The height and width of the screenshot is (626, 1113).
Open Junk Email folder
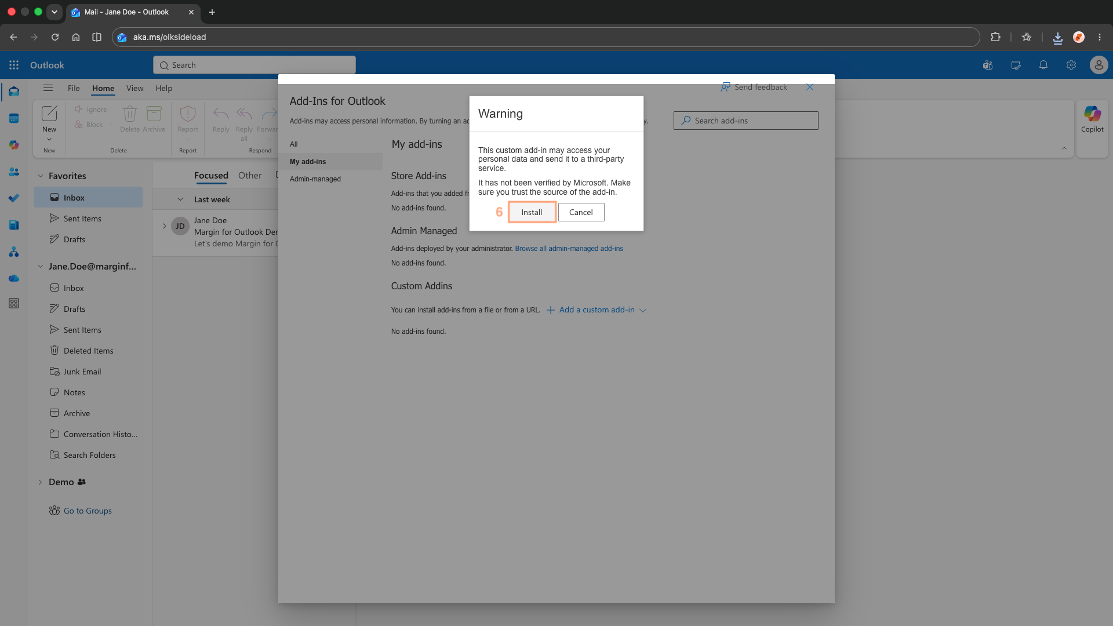coord(88,372)
